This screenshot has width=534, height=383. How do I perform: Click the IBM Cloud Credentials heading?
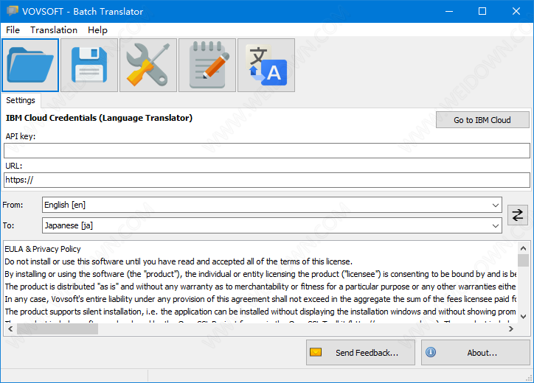point(99,118)
